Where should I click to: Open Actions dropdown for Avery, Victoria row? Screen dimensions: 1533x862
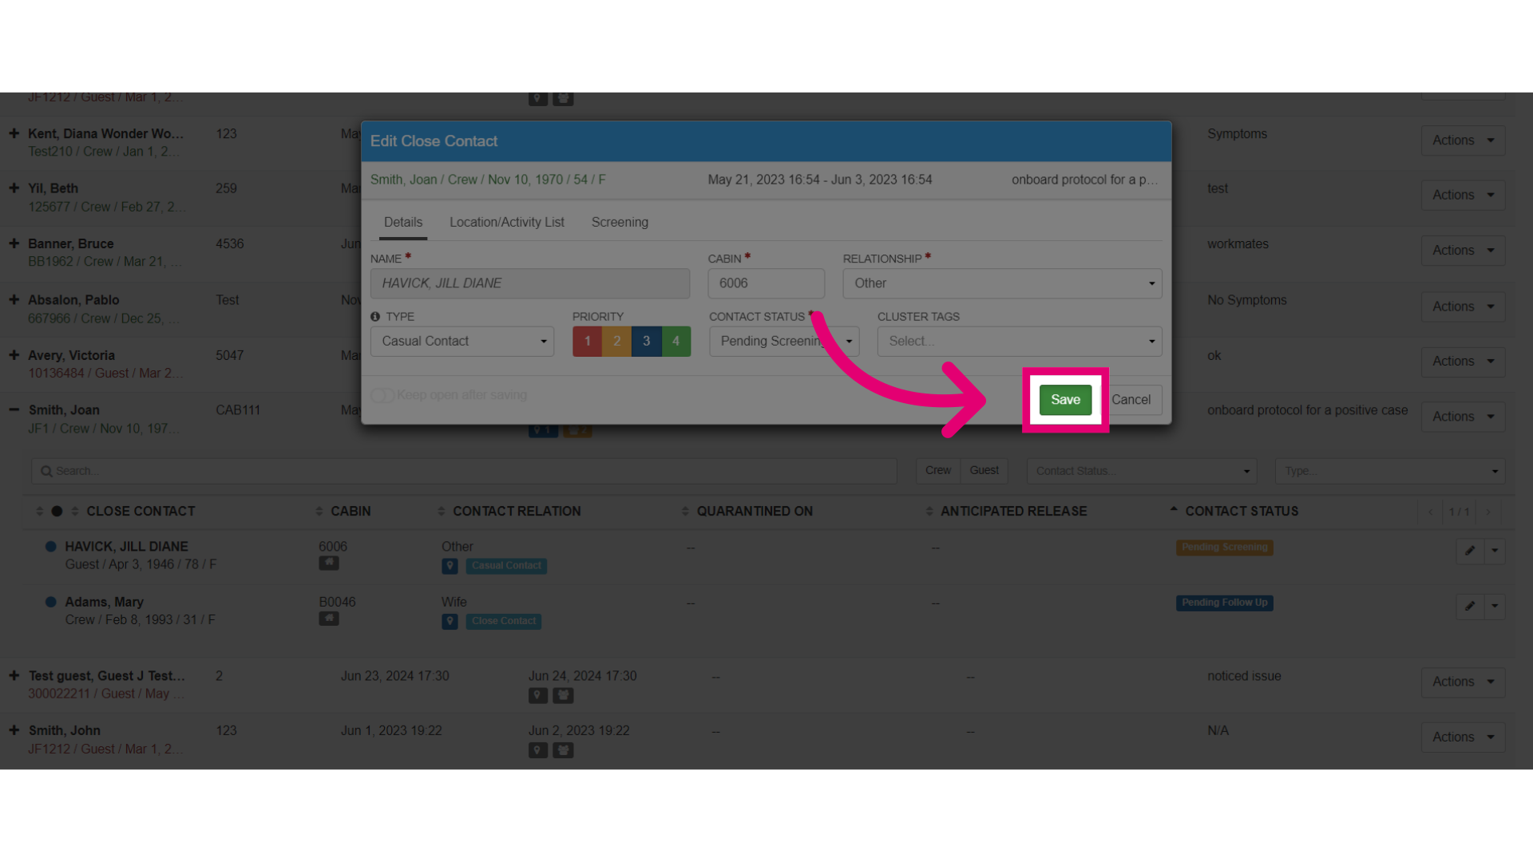(1463, 362)
